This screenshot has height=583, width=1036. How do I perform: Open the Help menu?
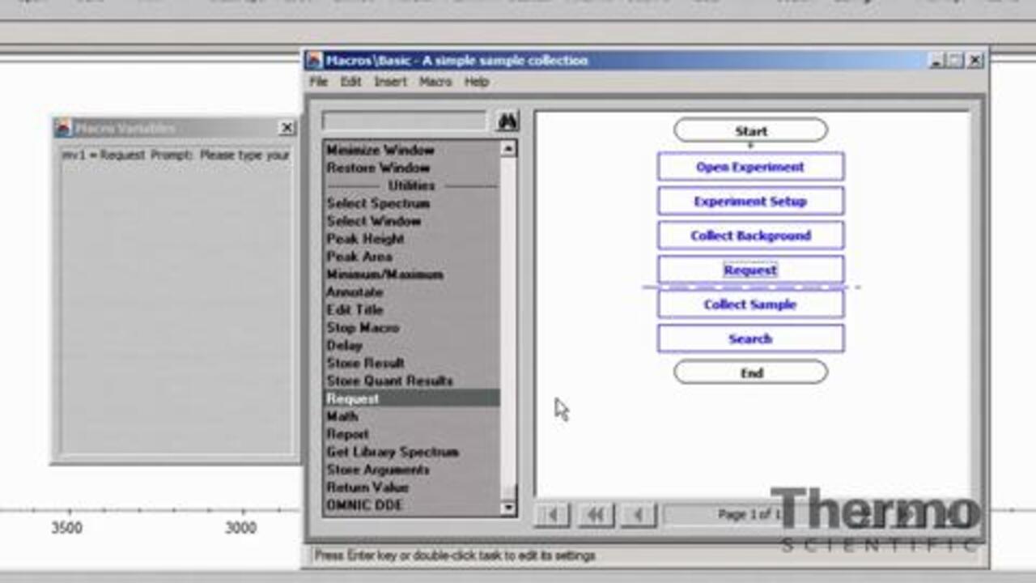point(476,82)
